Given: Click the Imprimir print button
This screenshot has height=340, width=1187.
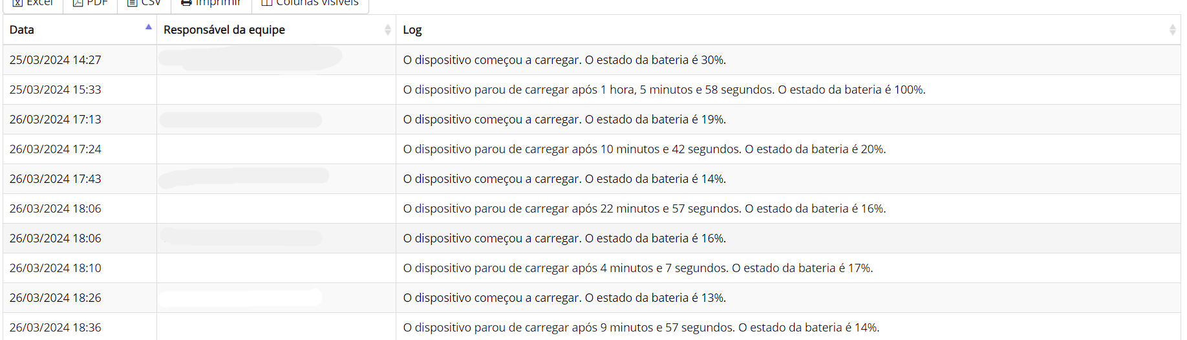Looking at the screenshot, I should 211,3.
